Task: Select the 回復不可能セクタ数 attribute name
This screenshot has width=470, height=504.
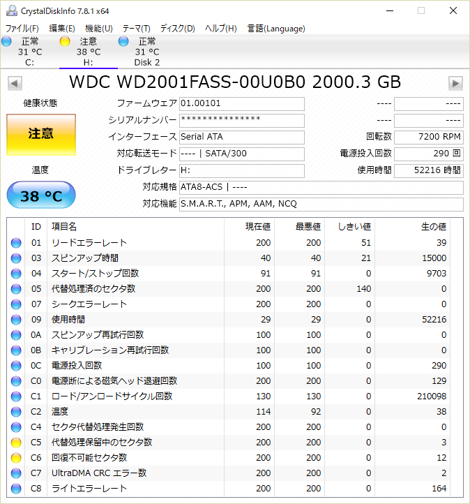Action: [x=89, y=458]
